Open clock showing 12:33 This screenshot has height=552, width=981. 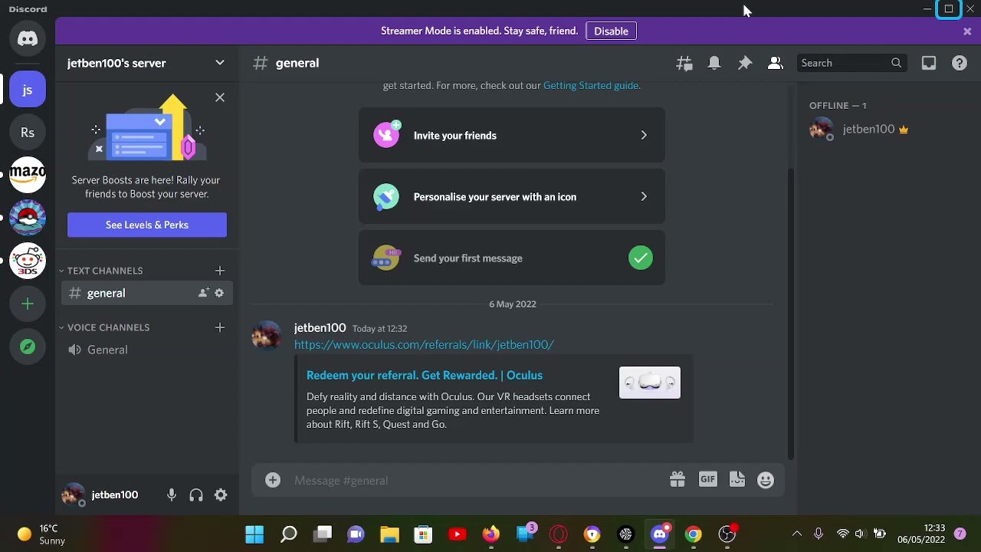tap(921, 534)
